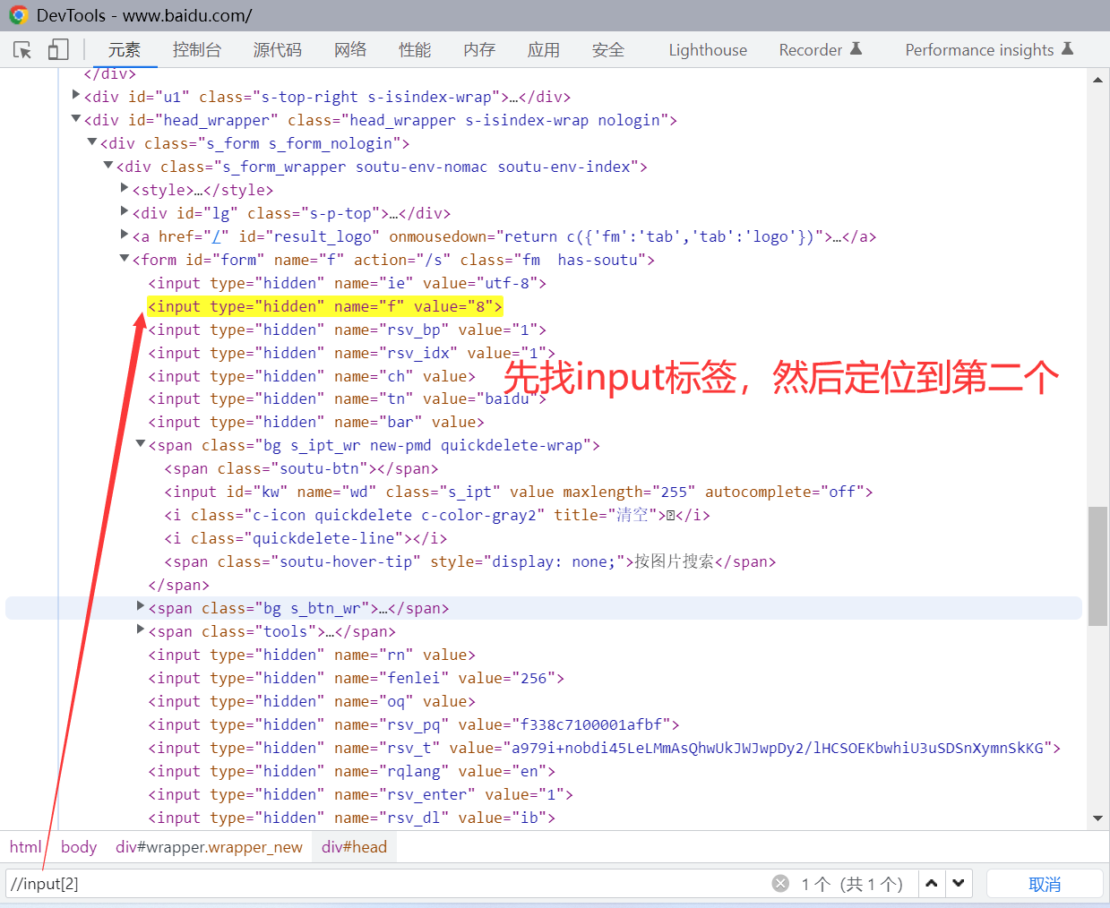The image size is (1110, 908).
Task: Open the Performance insights tab
Action: pos(989,50)
